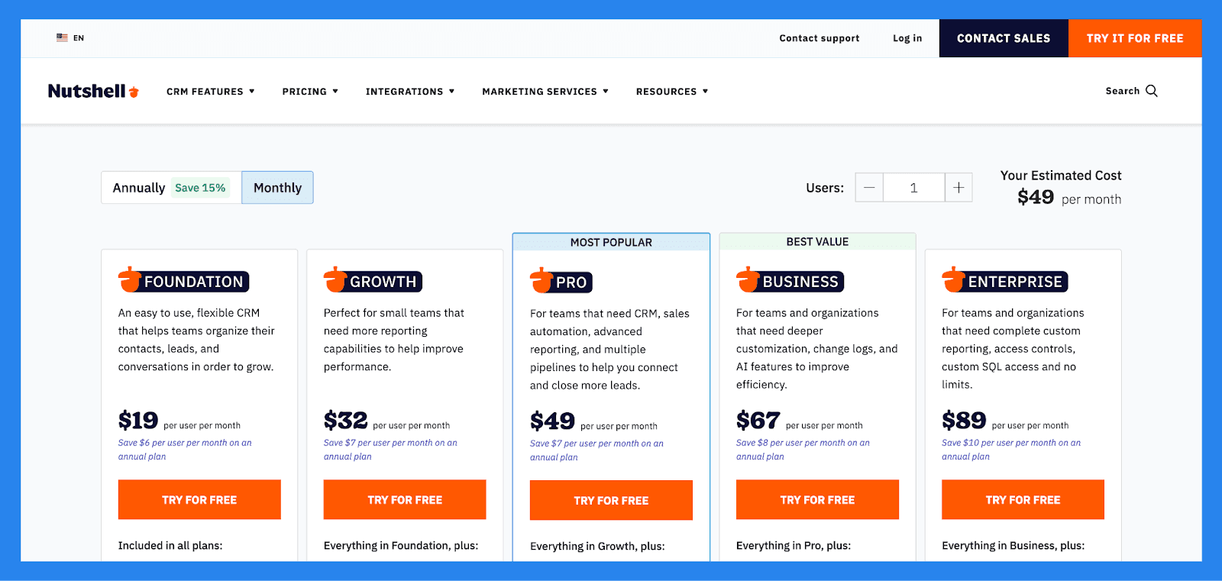This screenshot has height=581, width=1222.
Task: Click the acorn icon beside Enterprise
Action: pos(952,280)
